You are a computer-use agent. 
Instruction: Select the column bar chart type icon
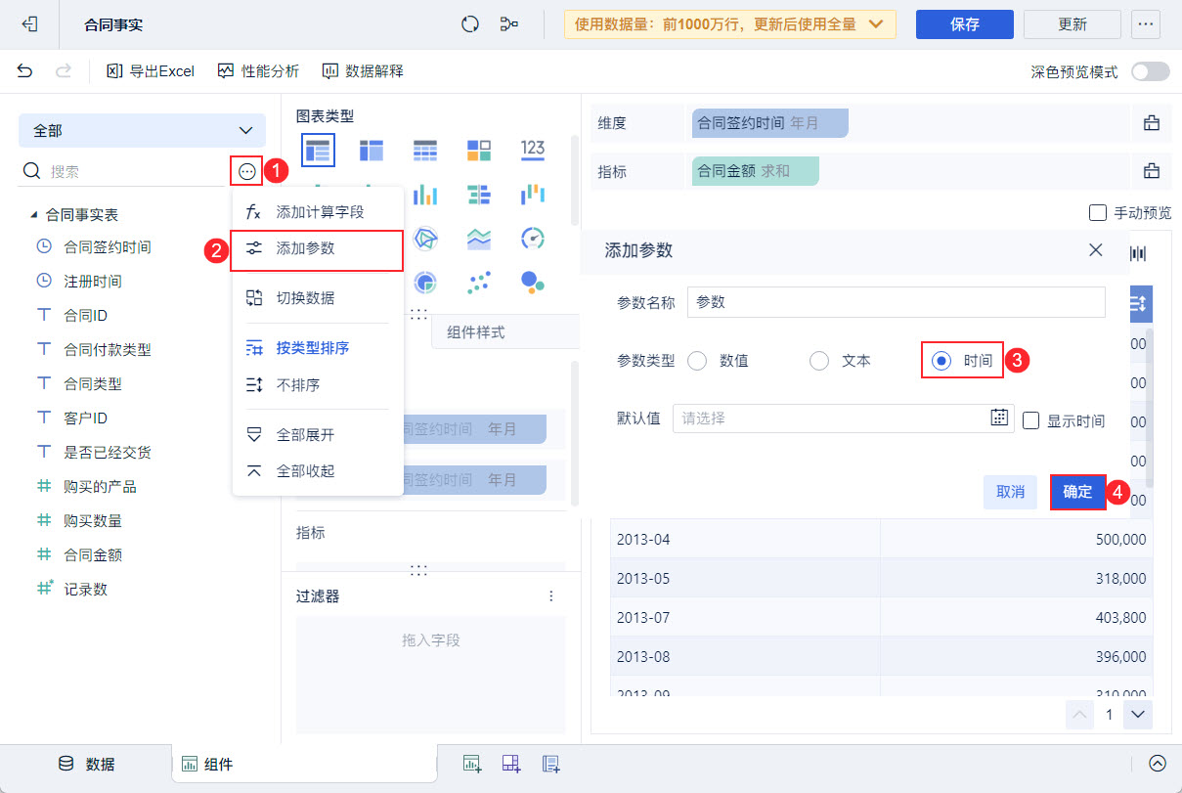tap(425, 195)
